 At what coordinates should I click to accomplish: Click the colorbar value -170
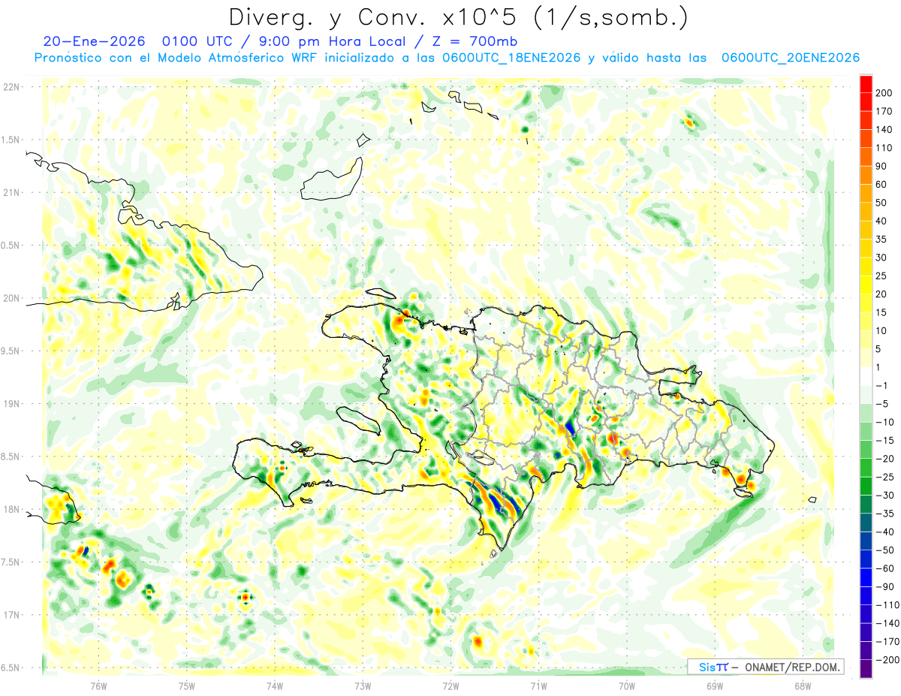(887, 642)
